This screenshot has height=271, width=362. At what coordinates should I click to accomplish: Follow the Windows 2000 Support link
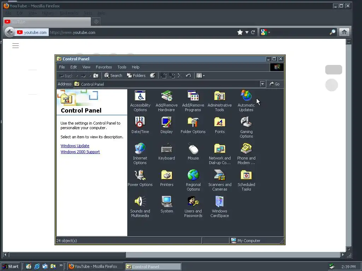pos(80,152)
